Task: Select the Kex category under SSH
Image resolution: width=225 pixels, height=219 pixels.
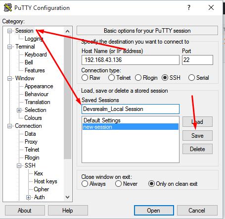Action: tap(39, 173)
